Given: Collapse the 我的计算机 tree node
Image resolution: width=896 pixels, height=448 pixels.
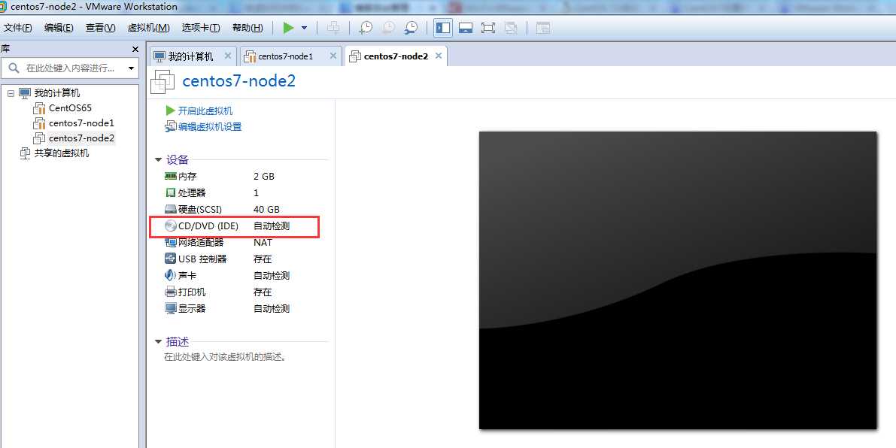Looking at the screenshot, I should pyautogui.click(x=11, y=93).
